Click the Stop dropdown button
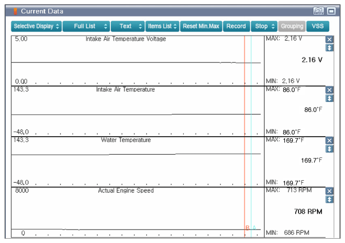 click(265, 26)
